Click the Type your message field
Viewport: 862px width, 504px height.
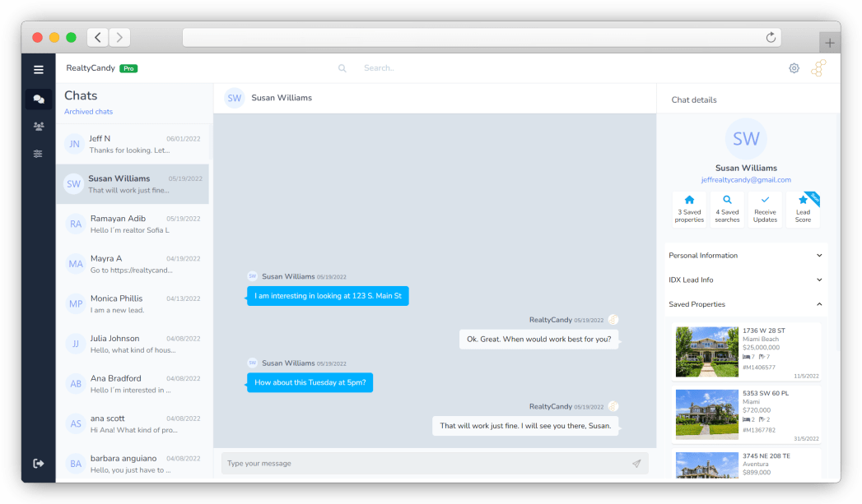tap(424, 464)
